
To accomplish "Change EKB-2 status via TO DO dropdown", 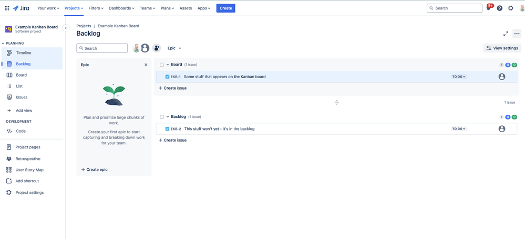I will 459,129.
